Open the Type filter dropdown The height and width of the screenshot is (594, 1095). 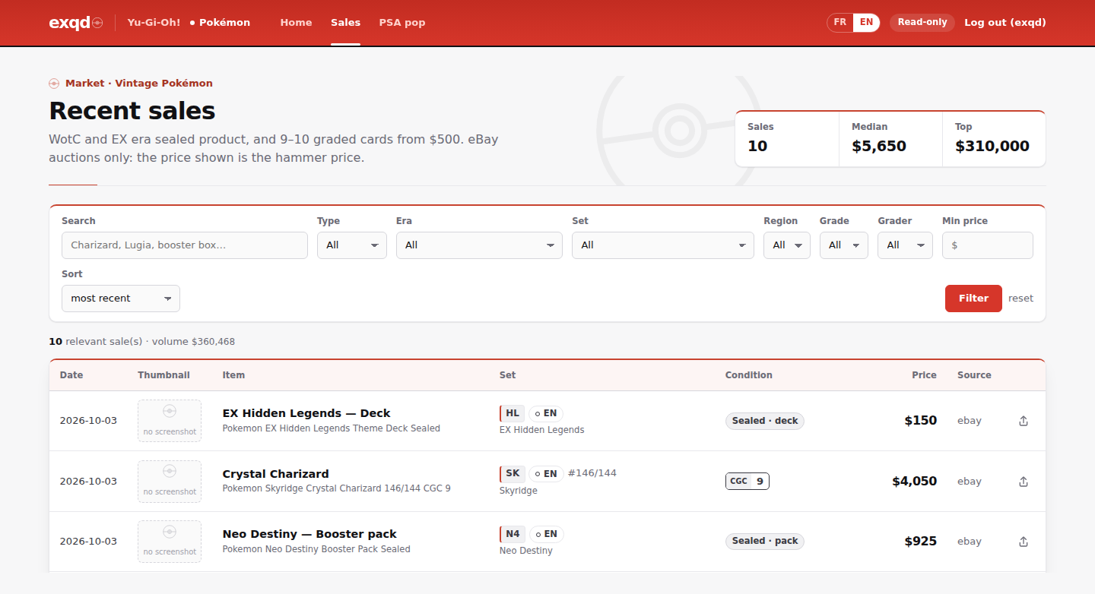pyautogui.click(x=352, y=245)
